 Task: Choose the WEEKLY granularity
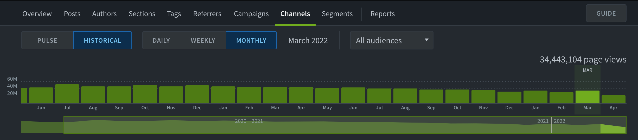click(203, 40)
